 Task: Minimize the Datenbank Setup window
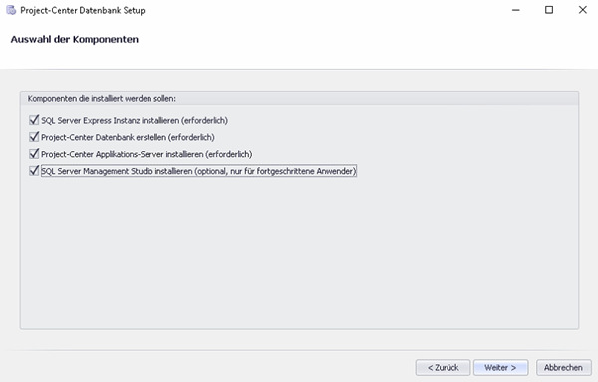[515, 10]
